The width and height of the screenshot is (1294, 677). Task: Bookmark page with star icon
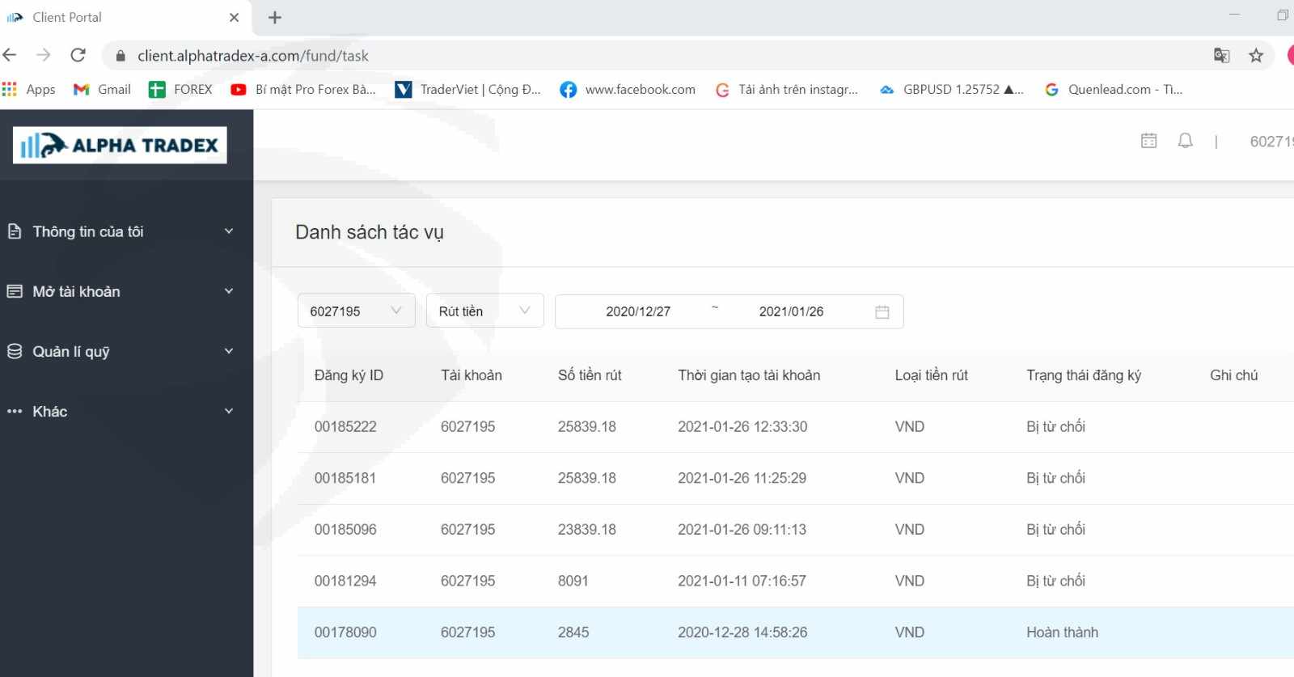pyautogui.click(x=1255, y=56)
